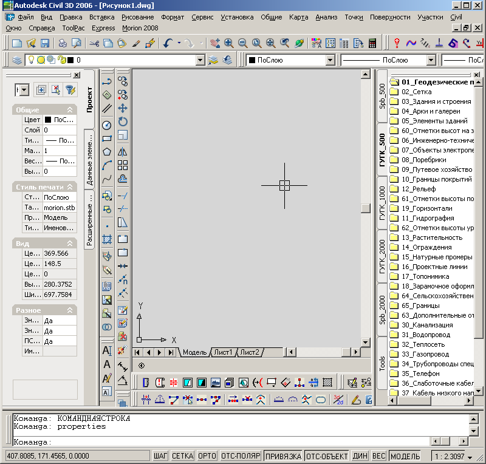Open the layer dropdown list

tap(200, 60)
